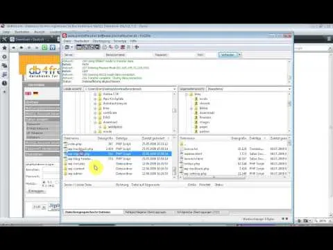Click the cancel operation toolbar icon
Screen dimensions: 333x250
pos(117,47)
